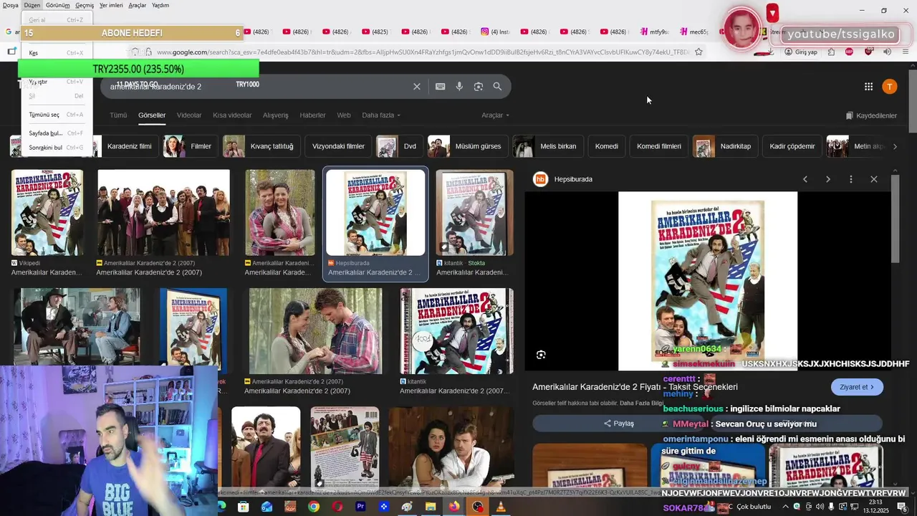This screenshot has height=516, width=917.
Task: Filter by Müslüm gürses chip
Action: (467, 146)
